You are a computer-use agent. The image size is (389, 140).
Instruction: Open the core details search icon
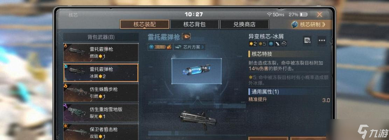pos(307,40)
